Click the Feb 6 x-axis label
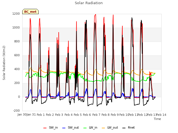178x133 pixels. 87,115
